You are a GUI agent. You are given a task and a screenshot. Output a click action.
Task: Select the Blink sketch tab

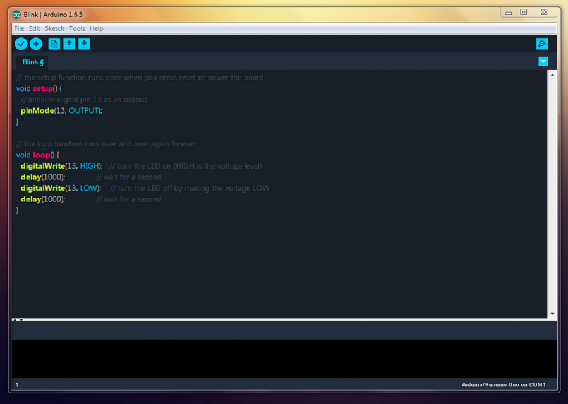(33, 62)
